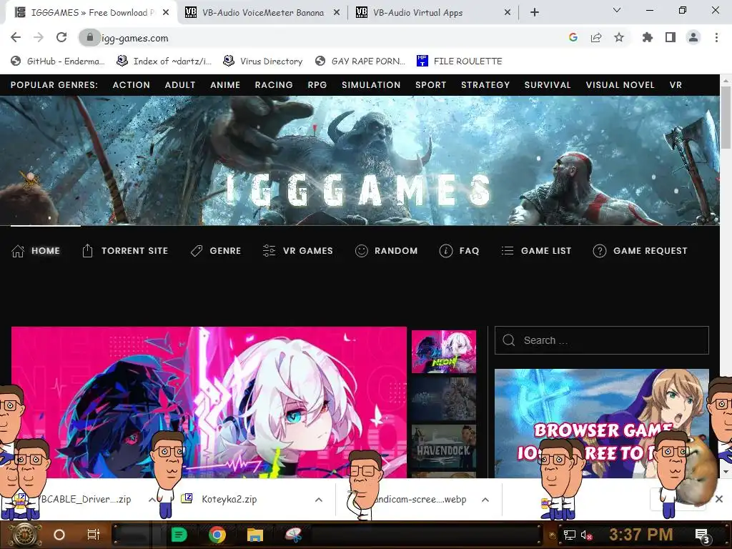The height and width of the screenshot is (549, 732).
Task: Open the notification center icon
Action: click(x=702, y=535)
